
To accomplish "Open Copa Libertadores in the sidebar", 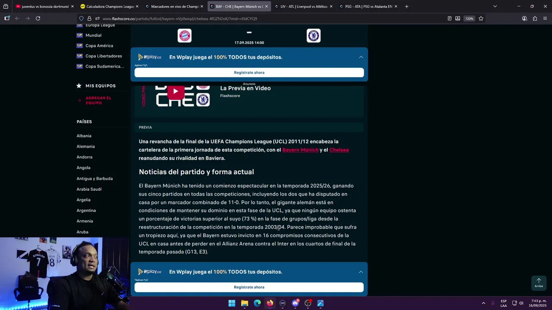I will click(103, 56).
